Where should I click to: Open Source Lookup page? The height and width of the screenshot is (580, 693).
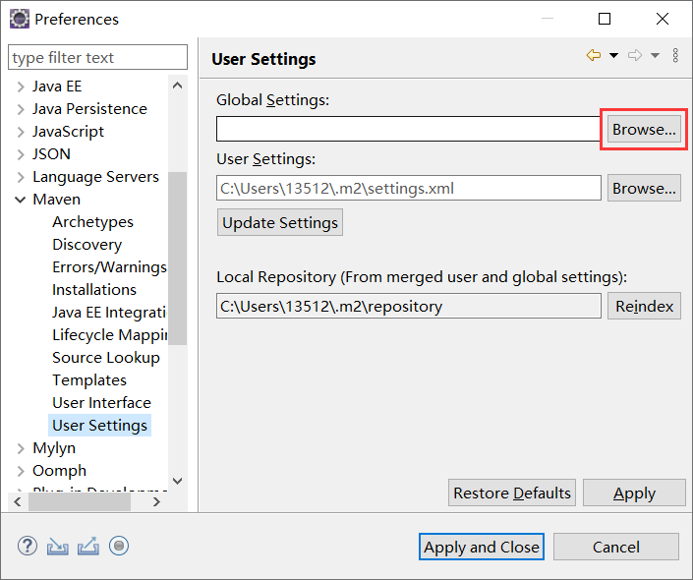[106, 358]
